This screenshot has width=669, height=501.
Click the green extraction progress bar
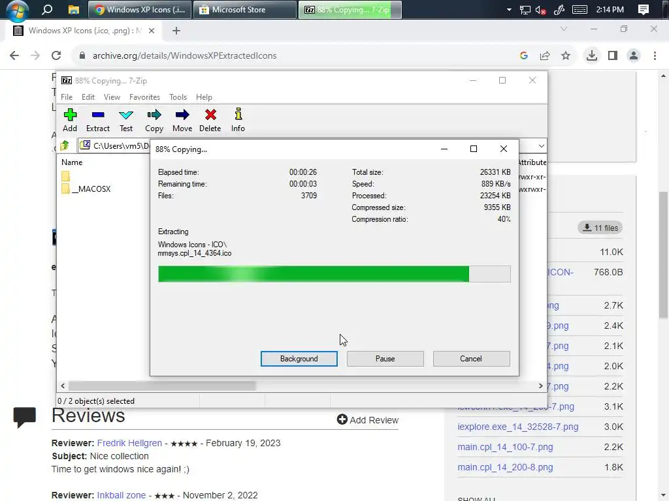click(x=334, y=274)
